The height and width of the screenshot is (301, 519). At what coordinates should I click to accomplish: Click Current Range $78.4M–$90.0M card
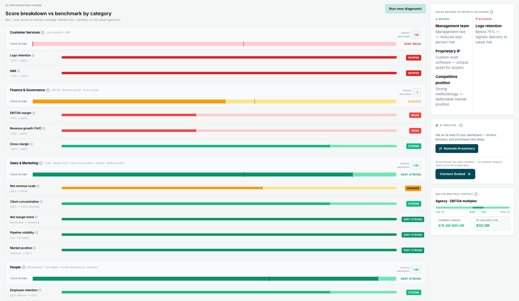tap(453, 223)
